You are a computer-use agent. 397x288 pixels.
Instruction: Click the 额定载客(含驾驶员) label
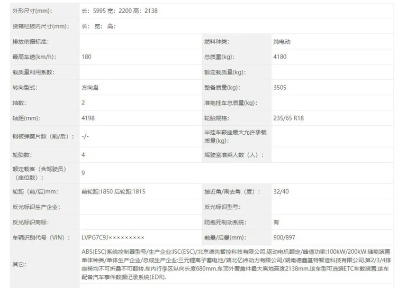coord(39,173)
